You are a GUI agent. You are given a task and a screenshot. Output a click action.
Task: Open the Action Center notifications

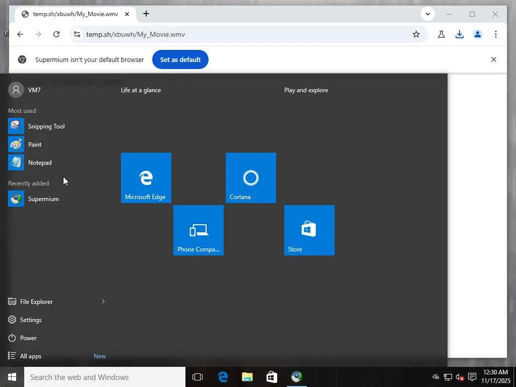pyautogui.click(x=472, y=377)
